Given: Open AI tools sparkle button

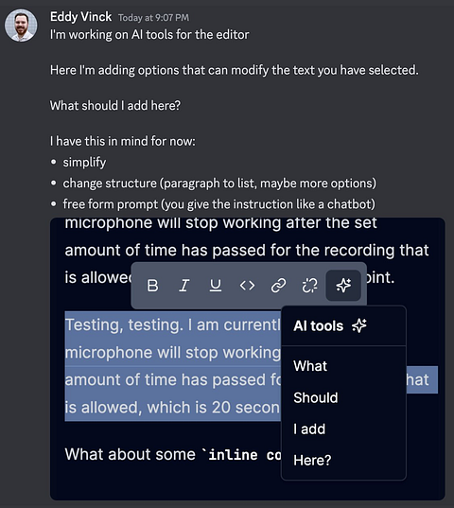Looking at the screenshot, I should tap(343, 286).
